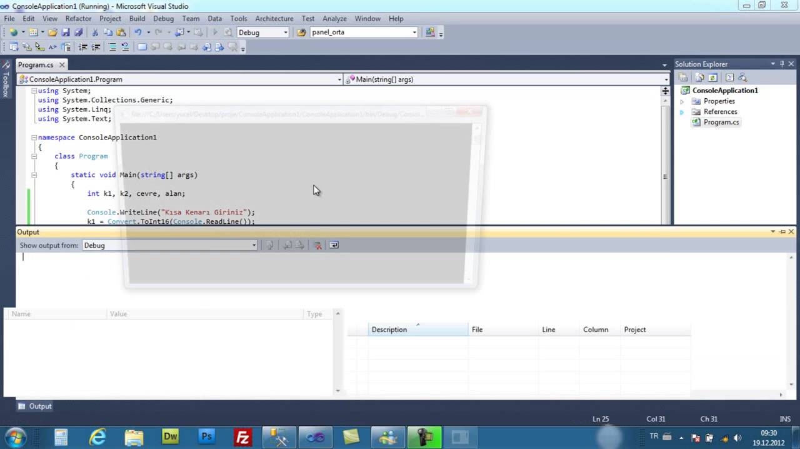Increase line indent with the toolbar icon
The height and width of the screenshot is (449, 800).
(96, 47)
